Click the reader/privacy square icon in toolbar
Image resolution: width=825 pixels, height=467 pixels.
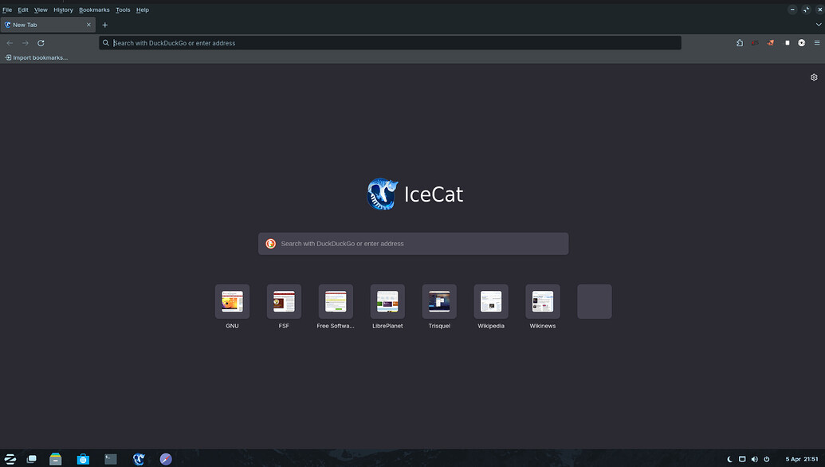coord(787,42)
